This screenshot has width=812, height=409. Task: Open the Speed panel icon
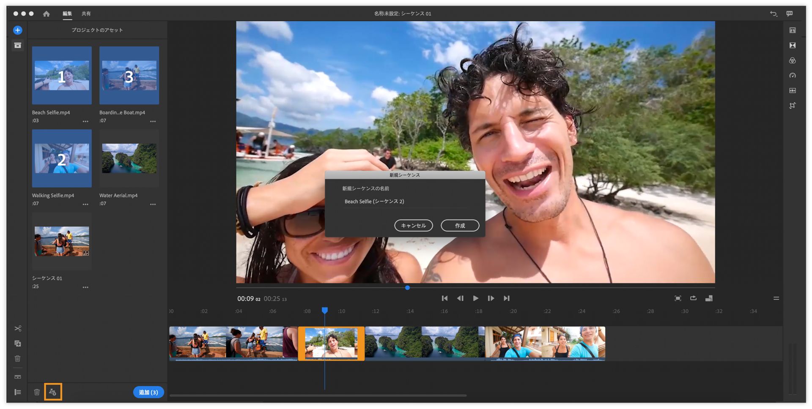click(x=793, y=75)
